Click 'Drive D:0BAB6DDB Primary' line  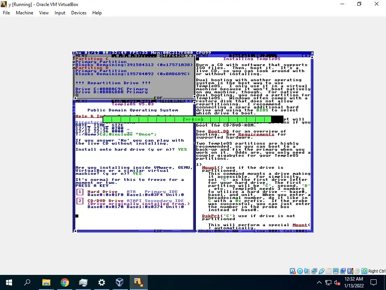pyautogui.click(x=112, y=92)
